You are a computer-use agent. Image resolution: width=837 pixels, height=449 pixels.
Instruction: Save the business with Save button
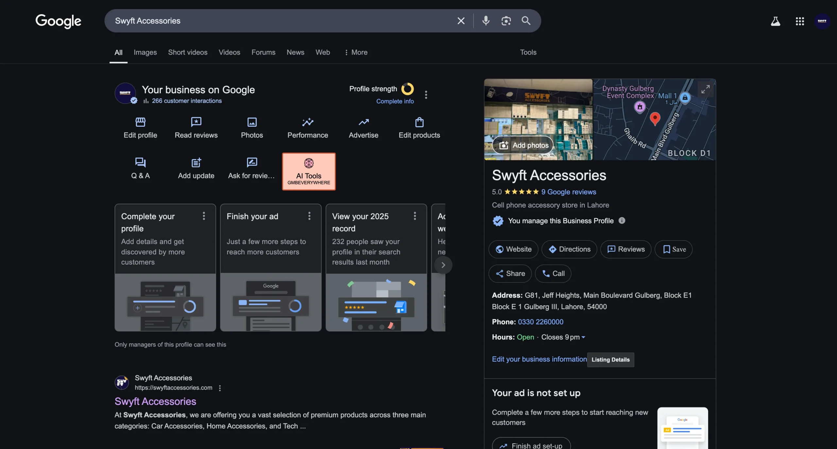(674, 249)
